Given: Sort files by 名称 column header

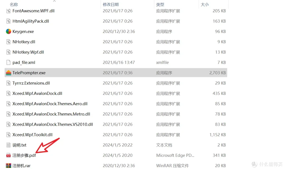Looking at the screenshot, I should tap(14, 4).
